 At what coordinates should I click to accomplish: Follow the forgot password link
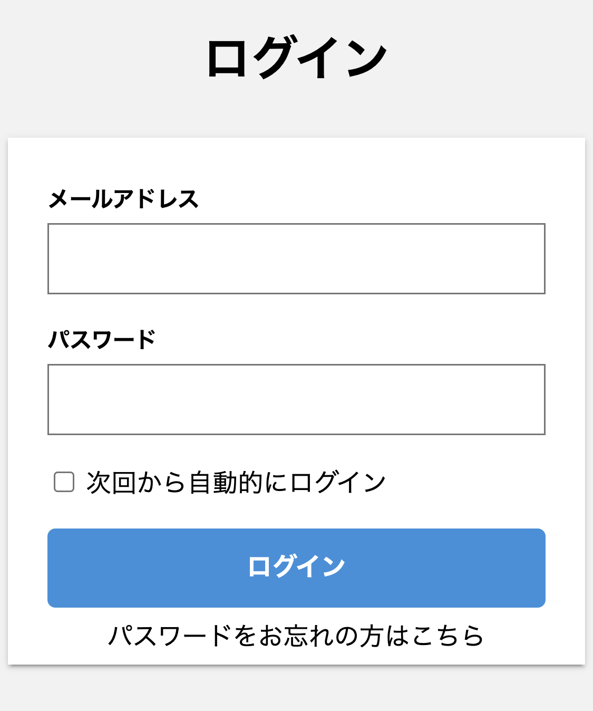296,636
